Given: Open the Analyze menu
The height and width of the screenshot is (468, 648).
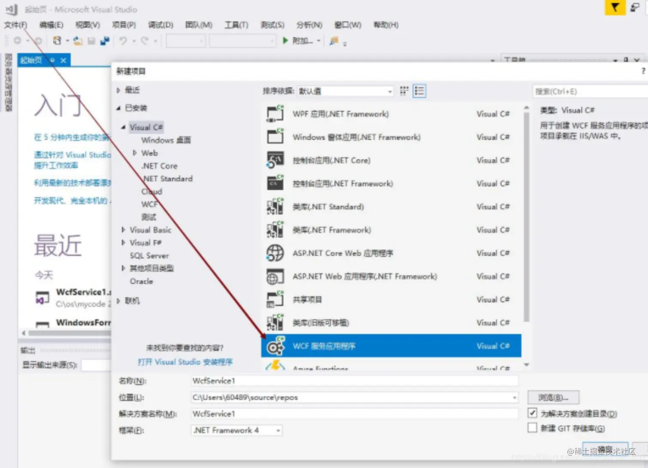Looking at the screenshot, I should point(309,25).
